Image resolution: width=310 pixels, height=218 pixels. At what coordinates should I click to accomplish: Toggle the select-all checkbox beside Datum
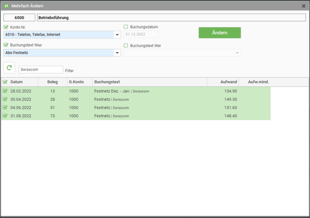tap(5, 82)
